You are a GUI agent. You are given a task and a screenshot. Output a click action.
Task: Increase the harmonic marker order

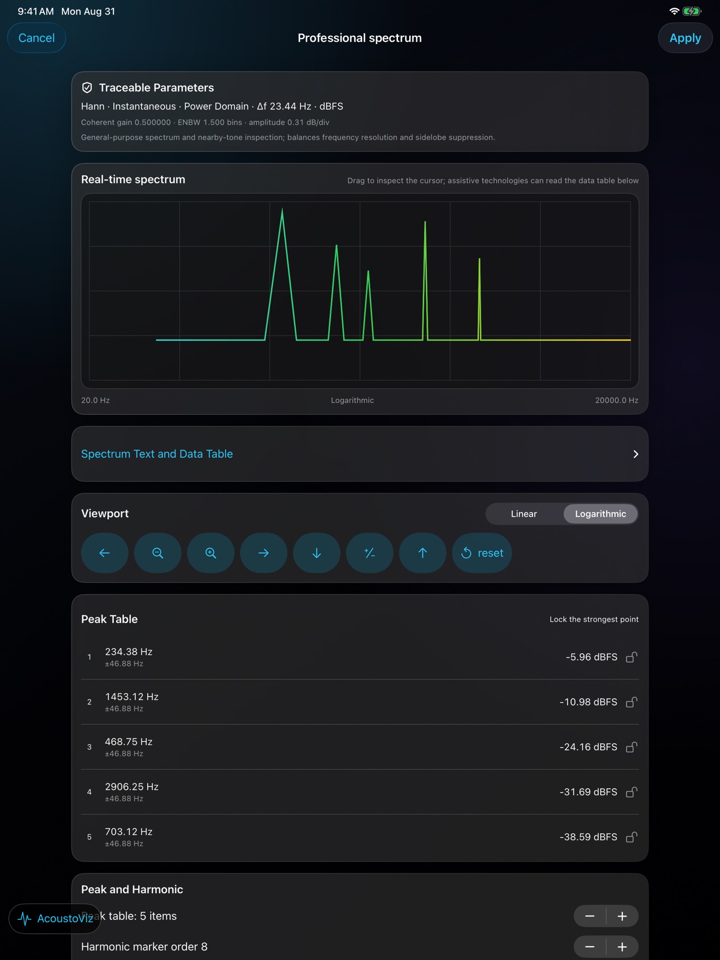coord(622,947)
